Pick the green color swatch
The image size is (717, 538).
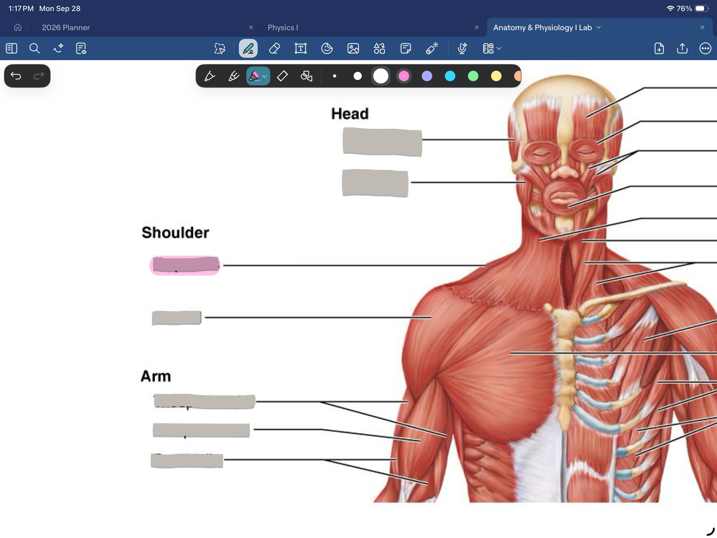tap(473, 76)
